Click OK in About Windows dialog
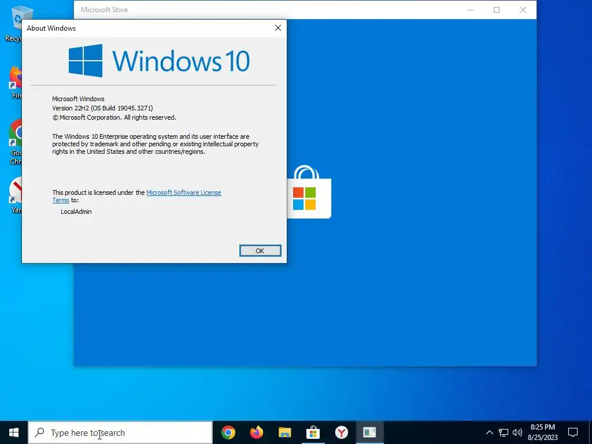This screenshot has height=444, width=592. coord(260,251)
